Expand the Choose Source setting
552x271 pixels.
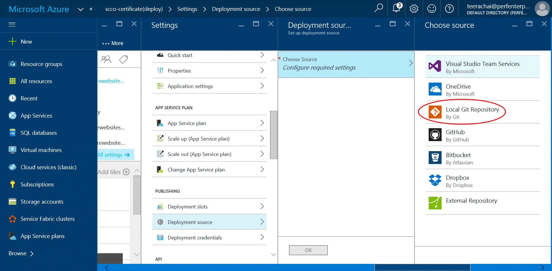click(346, 64)
